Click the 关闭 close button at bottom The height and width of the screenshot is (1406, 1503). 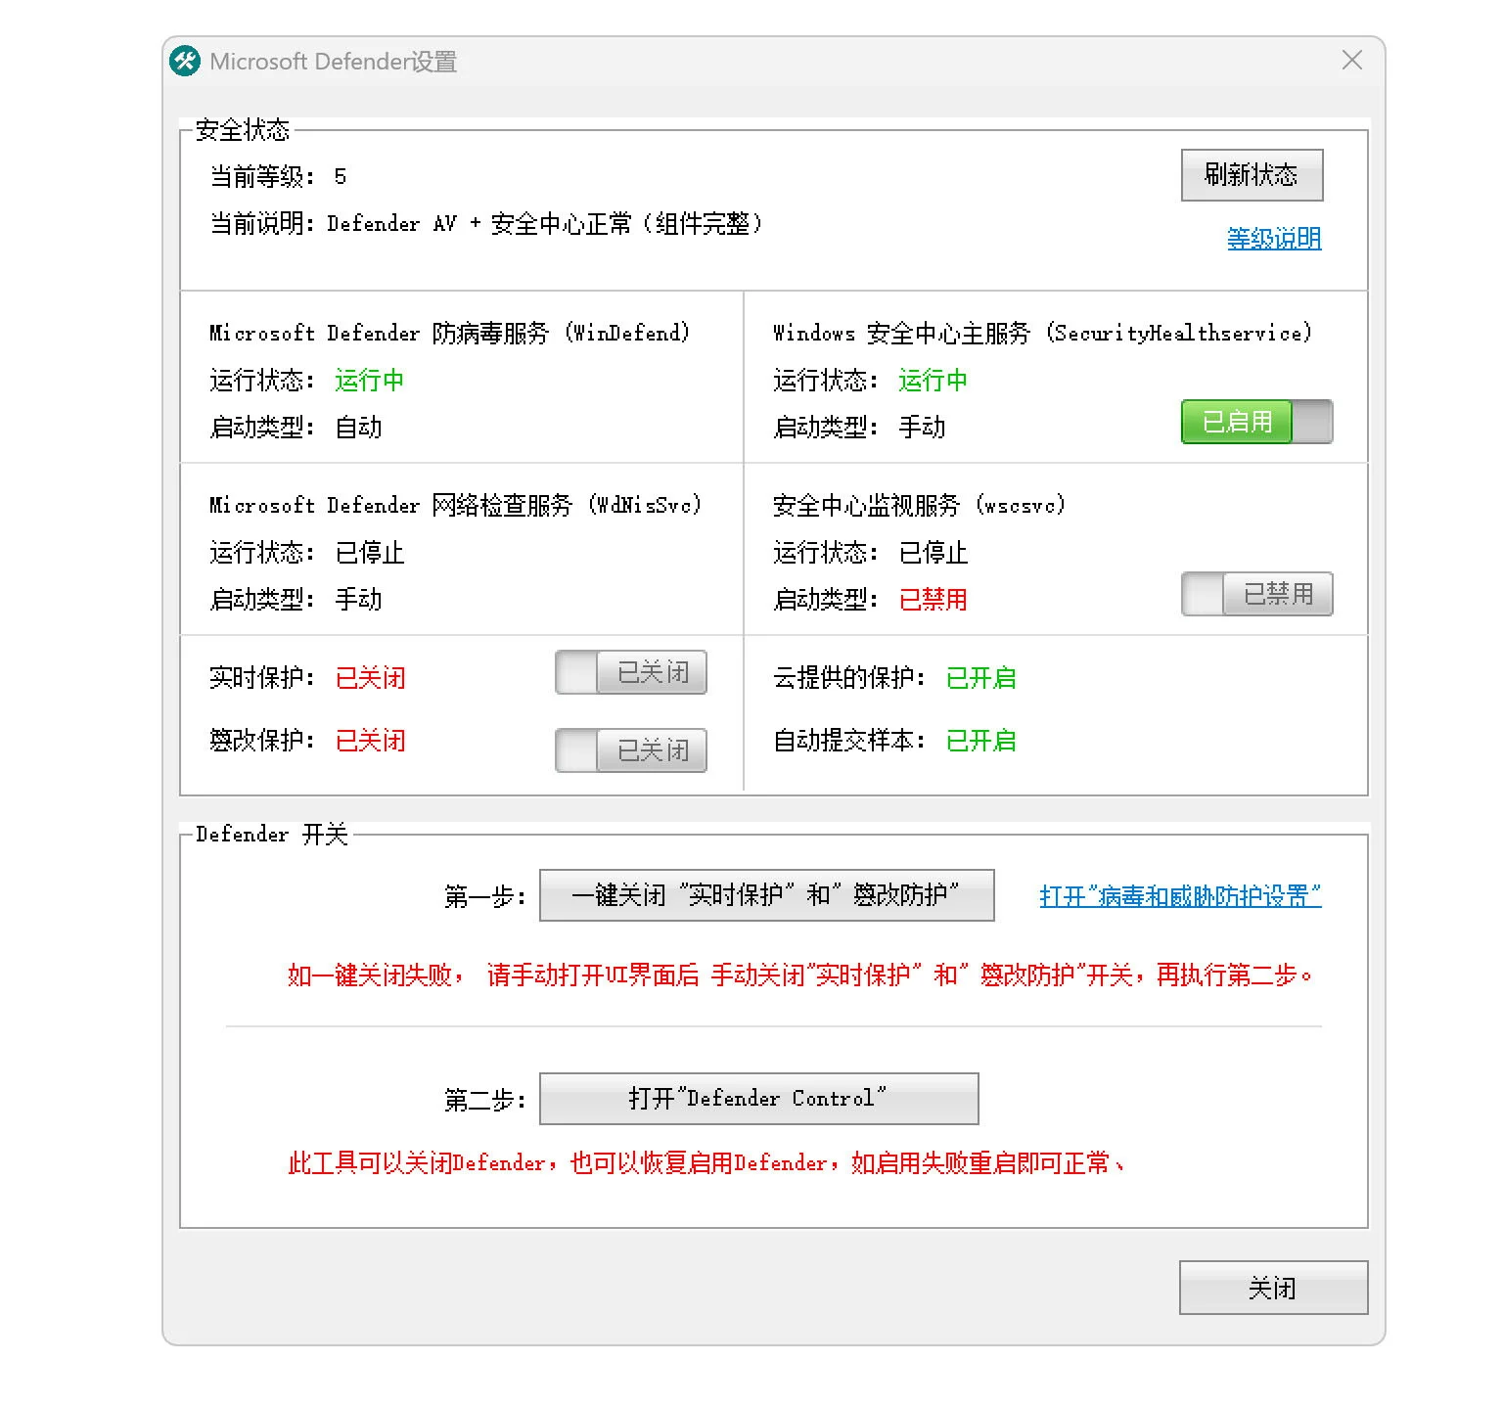pos(1274,1288)
